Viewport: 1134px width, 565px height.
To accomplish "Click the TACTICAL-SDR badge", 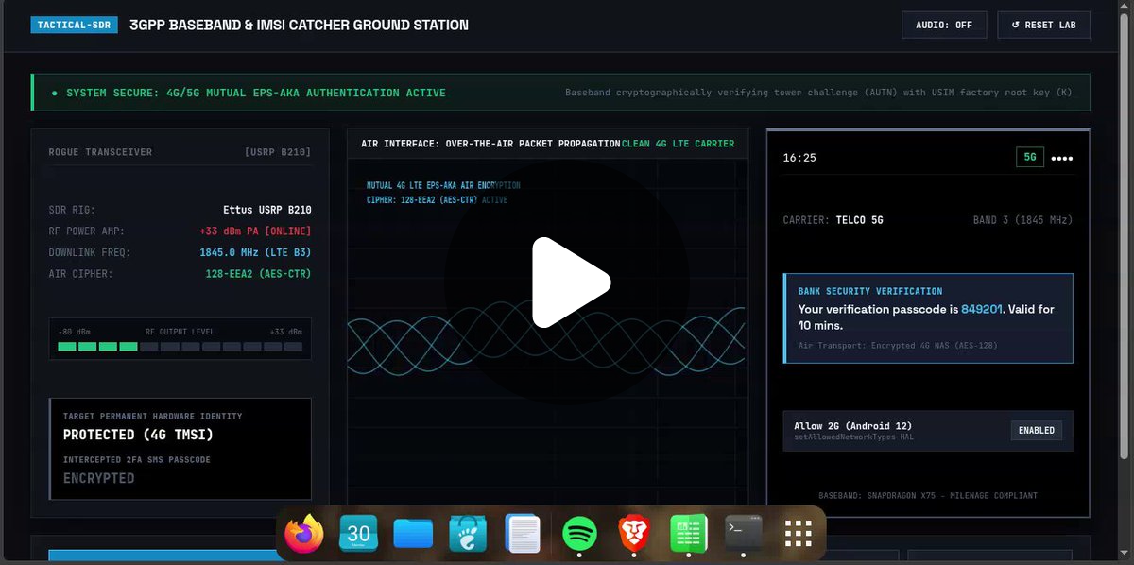I will point(75,26).
